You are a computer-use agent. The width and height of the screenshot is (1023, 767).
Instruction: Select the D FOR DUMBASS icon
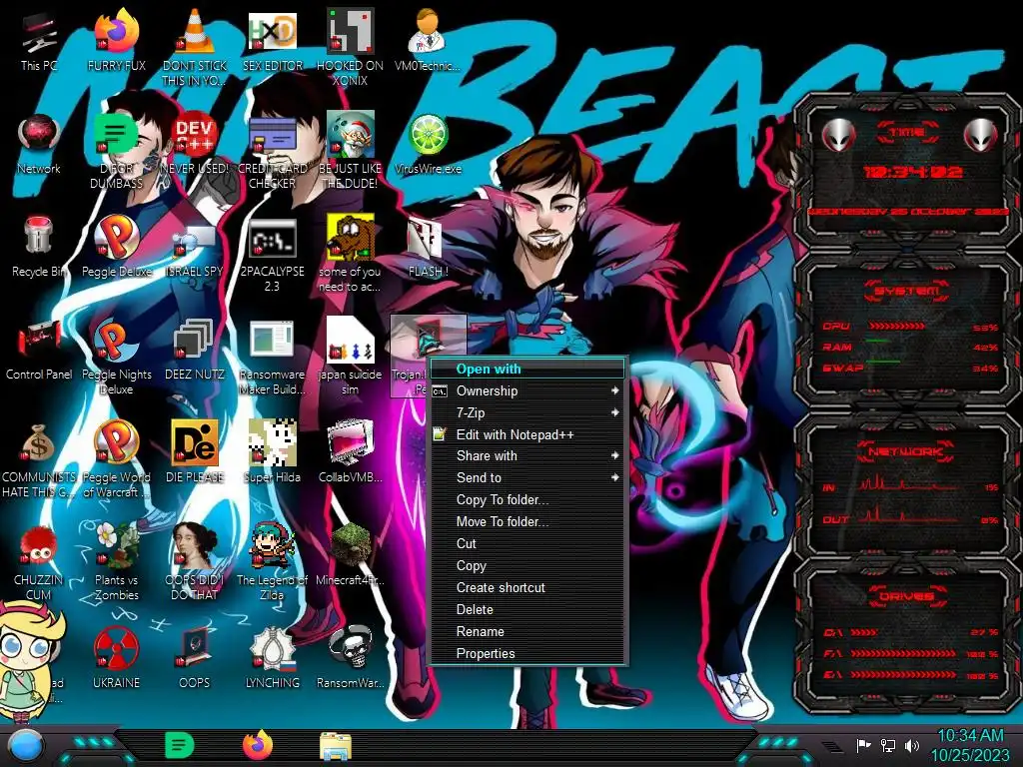tap(116, 152)
